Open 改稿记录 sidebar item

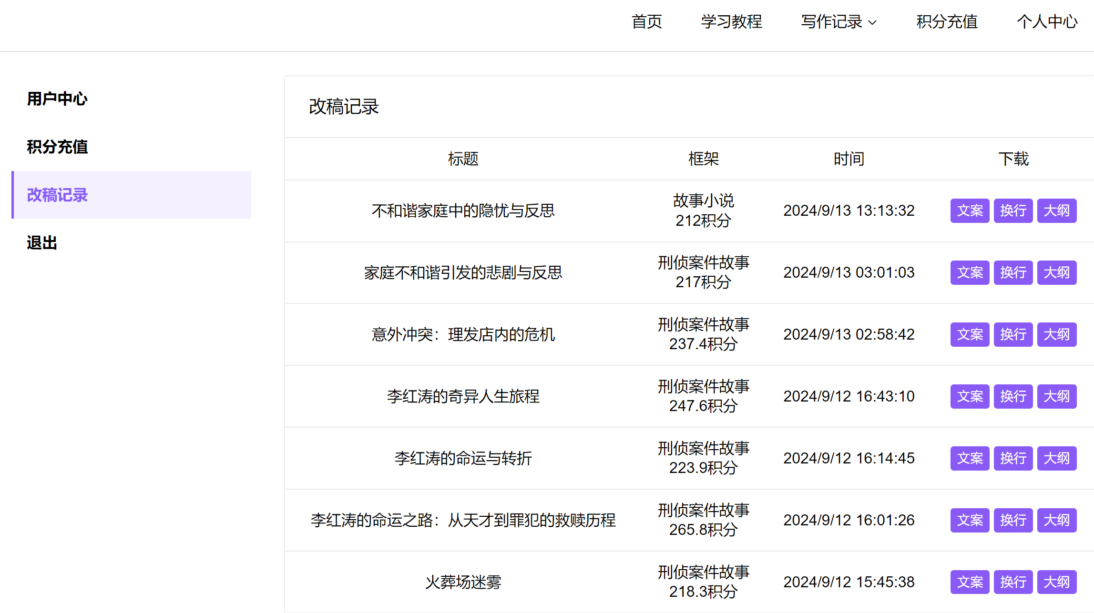(x=57, y=195)
